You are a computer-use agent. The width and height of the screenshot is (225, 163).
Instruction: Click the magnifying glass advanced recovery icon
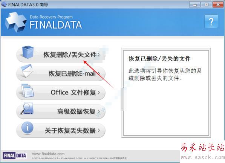(27, 108)
